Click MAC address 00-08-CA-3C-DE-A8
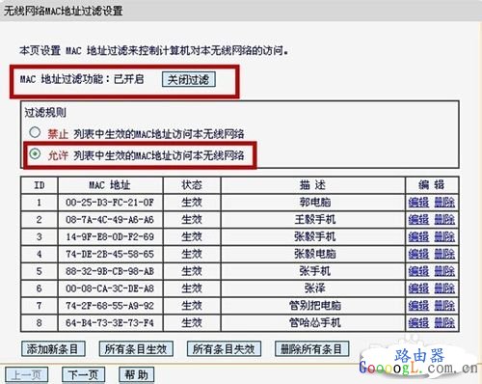 click(110, 288)
